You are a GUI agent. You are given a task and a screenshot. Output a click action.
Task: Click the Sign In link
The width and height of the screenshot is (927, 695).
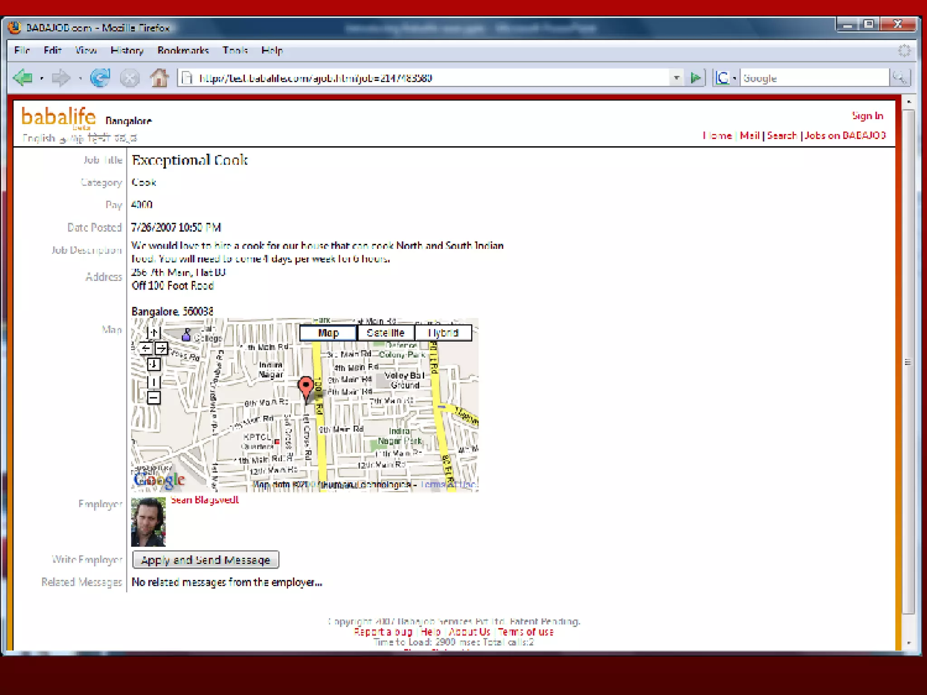867,116
